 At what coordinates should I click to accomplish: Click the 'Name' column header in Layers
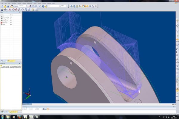tap(2, 15)
